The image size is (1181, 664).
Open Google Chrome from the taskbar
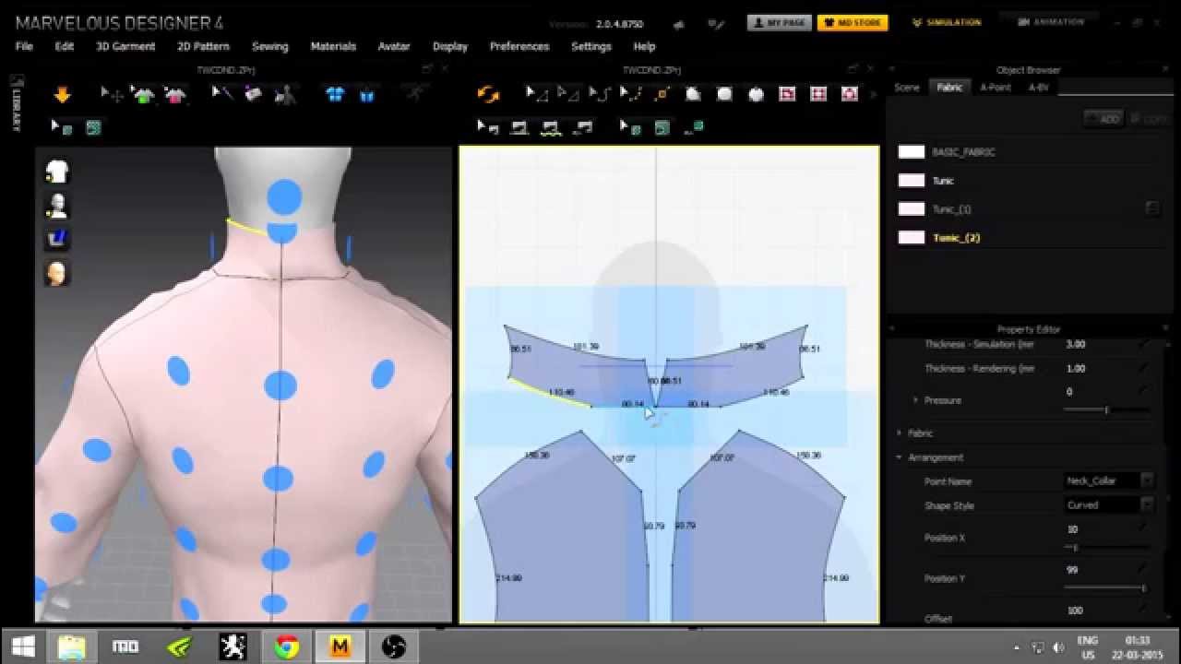coord(286,646)
